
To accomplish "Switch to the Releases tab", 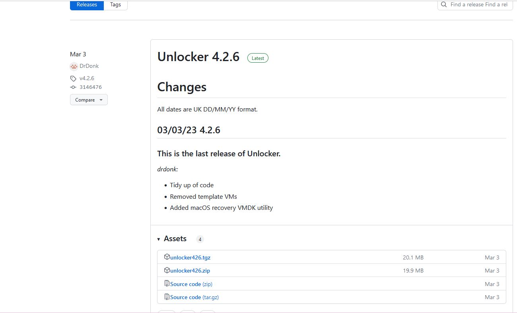I will [87, 5].
